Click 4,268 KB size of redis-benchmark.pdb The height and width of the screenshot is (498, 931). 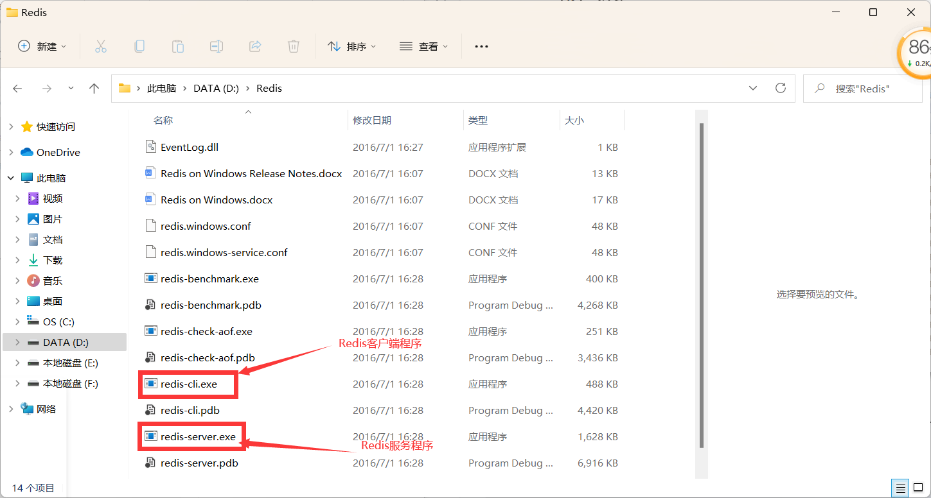pyautogui.click(x=598, y=305)
